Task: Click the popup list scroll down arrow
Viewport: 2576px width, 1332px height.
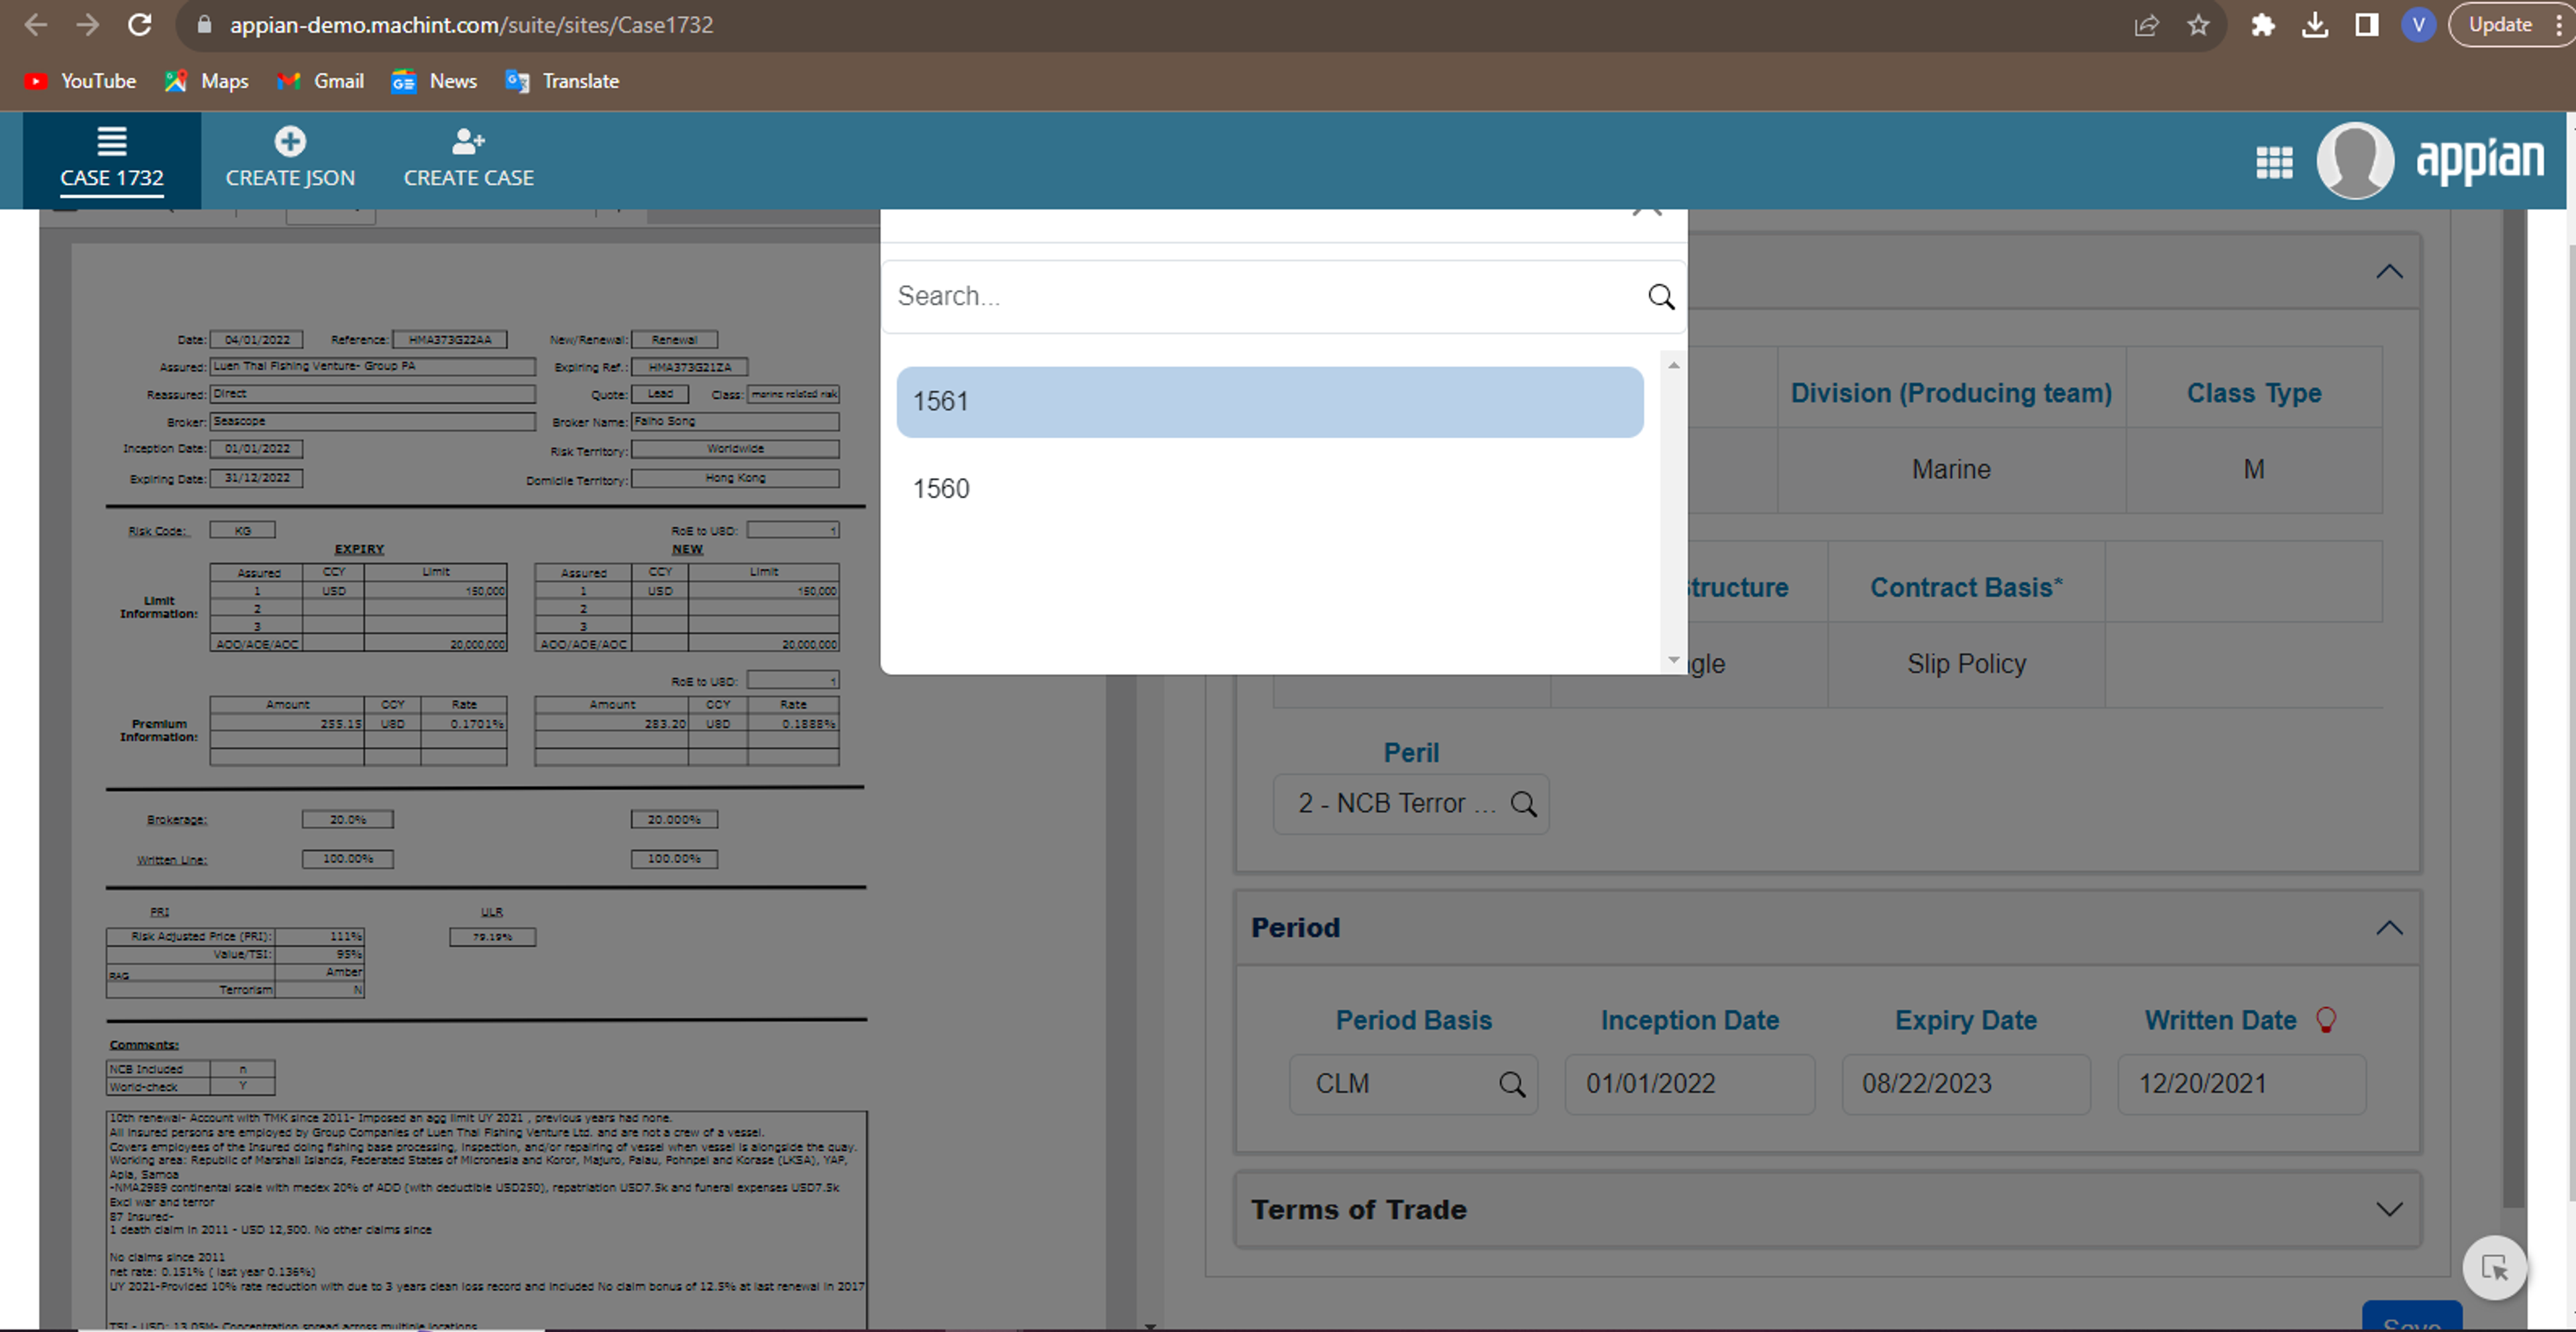Action: click(x=1673, y=659)
